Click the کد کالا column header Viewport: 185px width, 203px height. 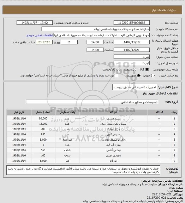coord(159,112)
